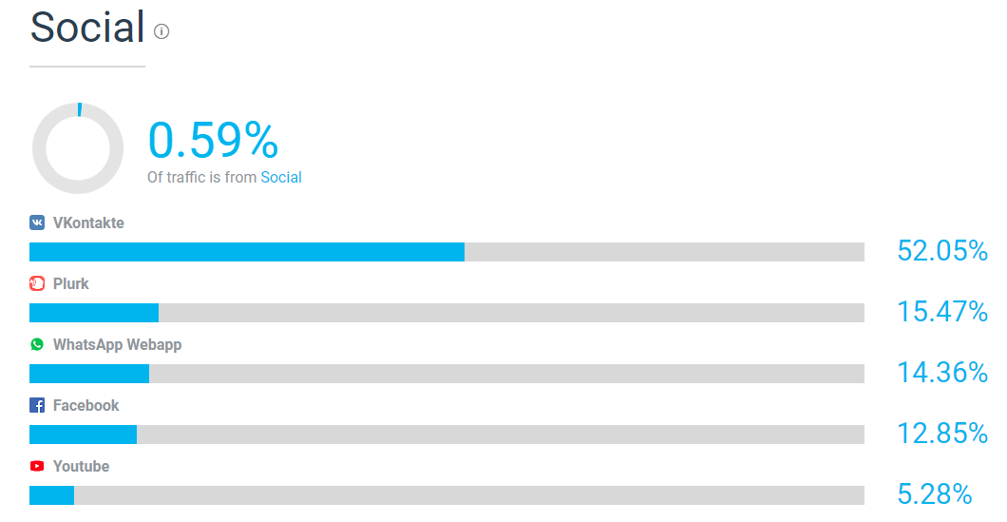Click the Facebook traffic share bar

[x=447, y=435]
